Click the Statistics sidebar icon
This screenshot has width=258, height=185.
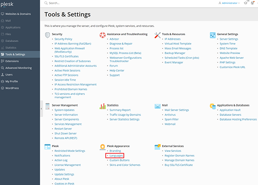pyautogui.click(x=3, y=48)
